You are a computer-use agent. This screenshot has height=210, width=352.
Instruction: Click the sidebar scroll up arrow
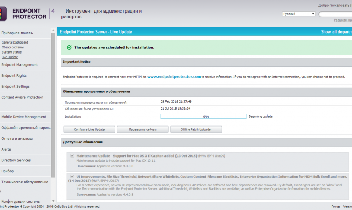pos(53,30)
